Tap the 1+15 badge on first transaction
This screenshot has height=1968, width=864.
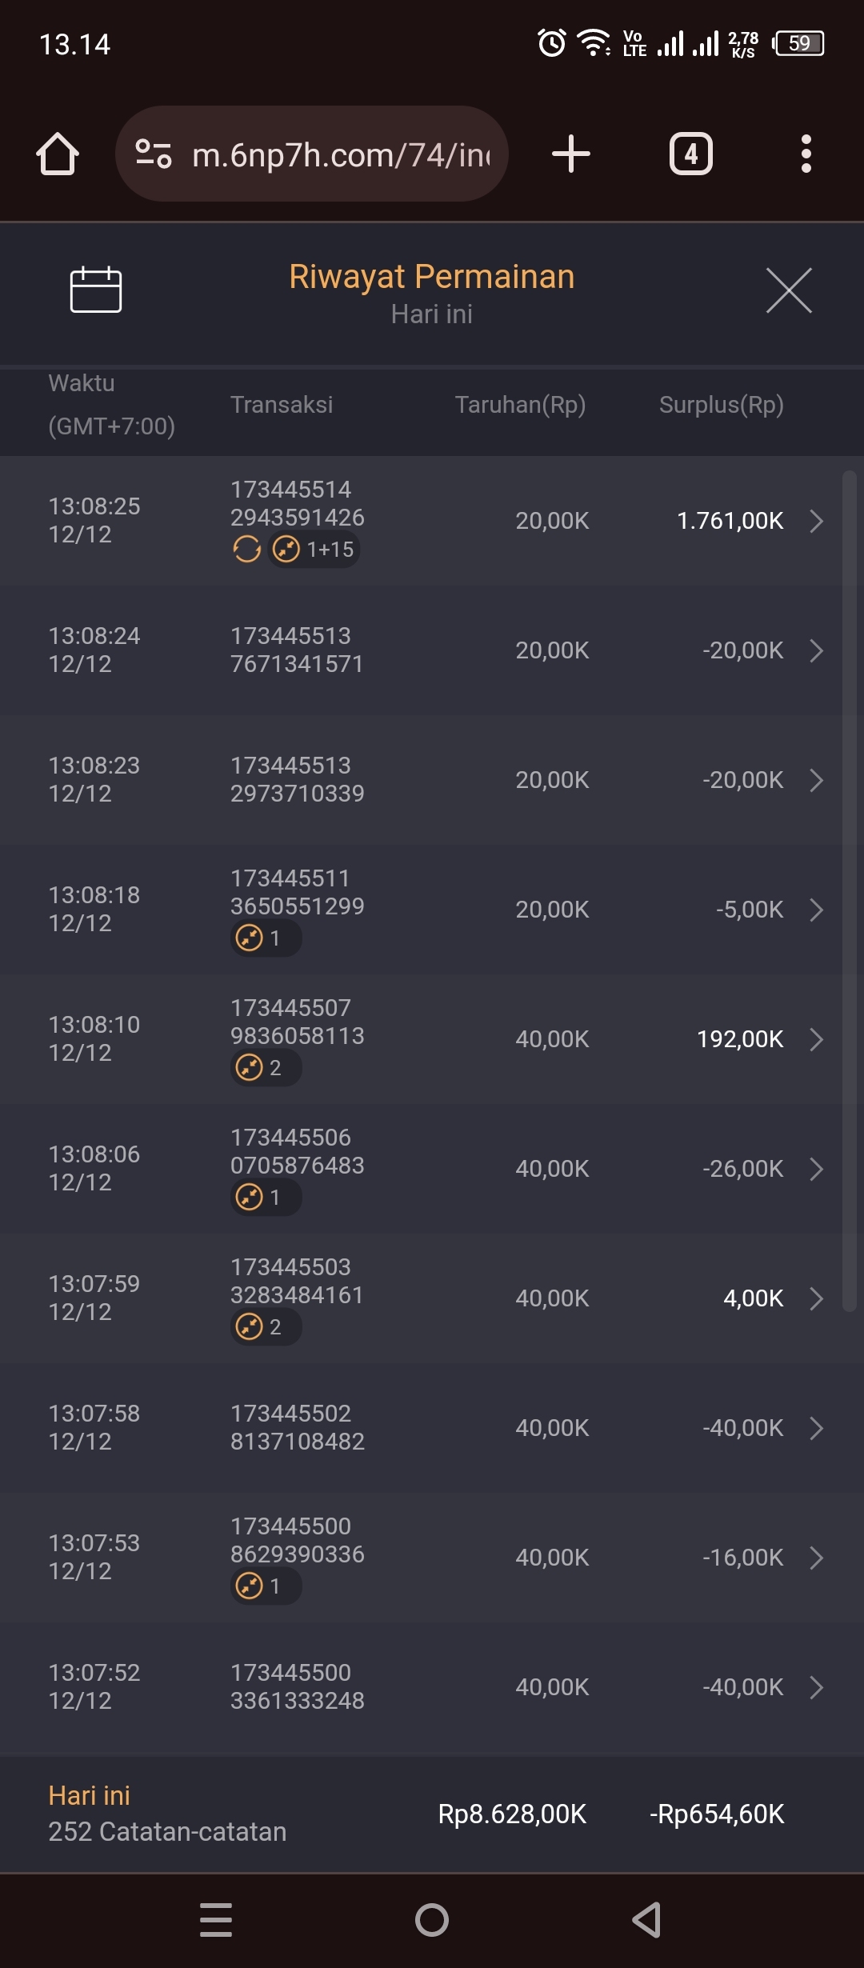(314, 550)
